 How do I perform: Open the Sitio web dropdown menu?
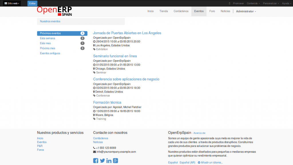[12, 3]
